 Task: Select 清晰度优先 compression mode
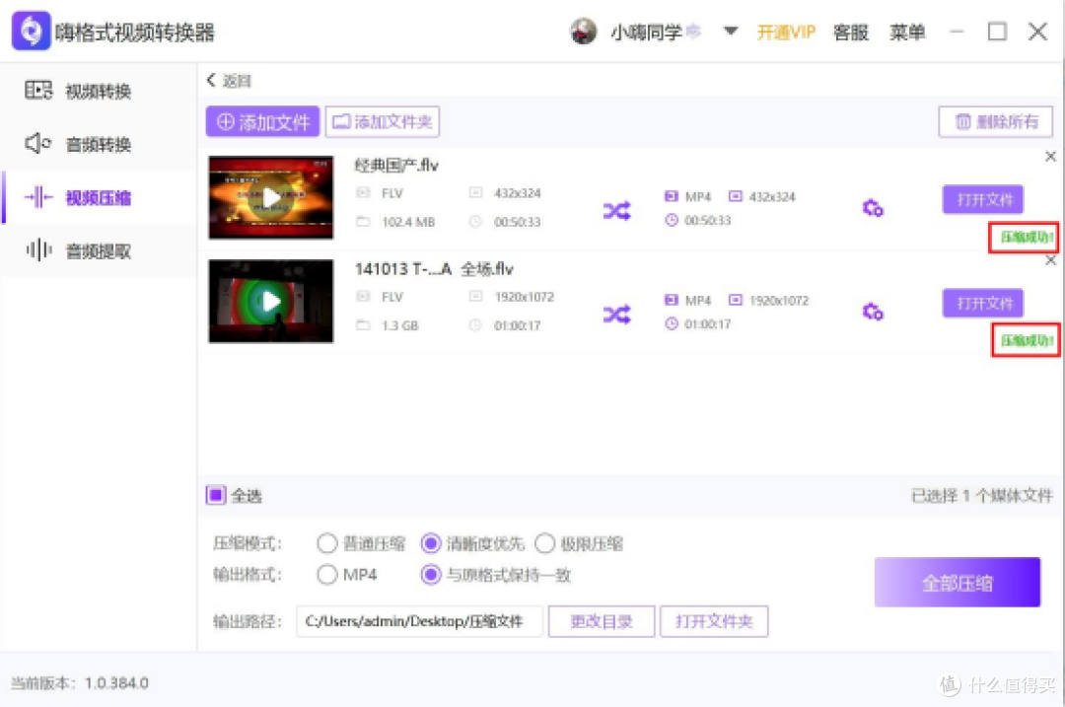431,543
